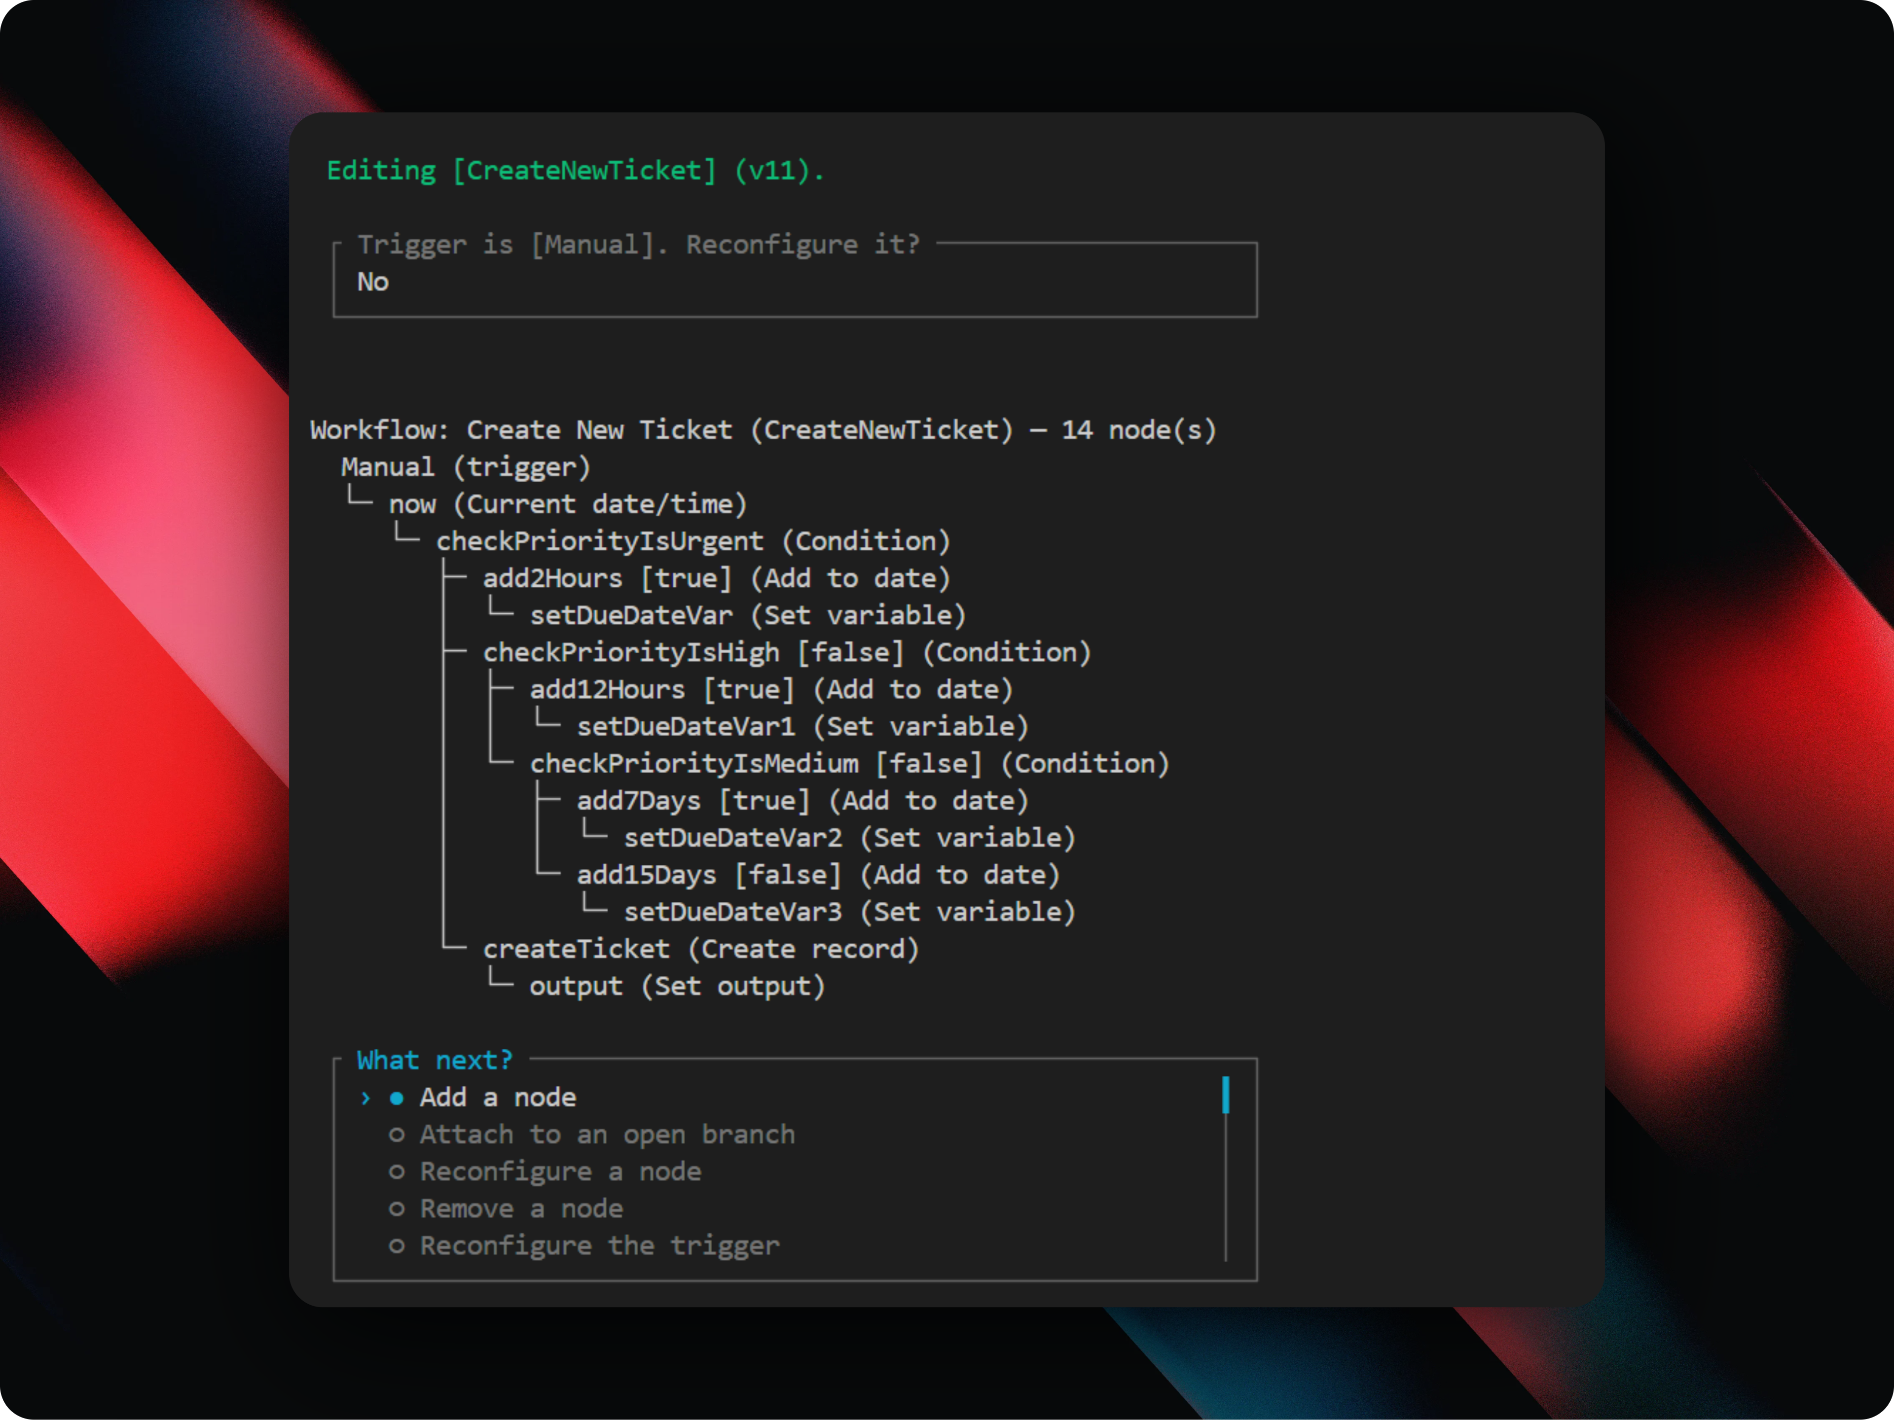Choose 'Attach to an open branch' option
Screen dimensions: 1894x1420
coord(592,1134)
